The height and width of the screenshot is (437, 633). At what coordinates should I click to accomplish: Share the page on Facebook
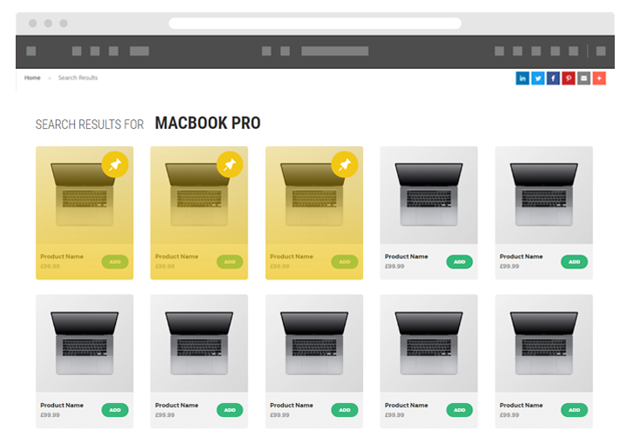(x=553, y=78)
